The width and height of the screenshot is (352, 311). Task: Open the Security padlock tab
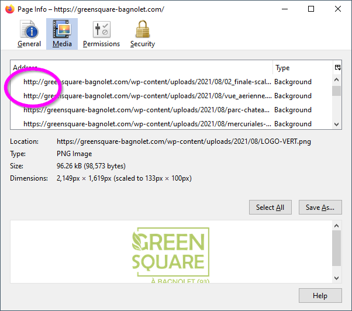point(142,34)
